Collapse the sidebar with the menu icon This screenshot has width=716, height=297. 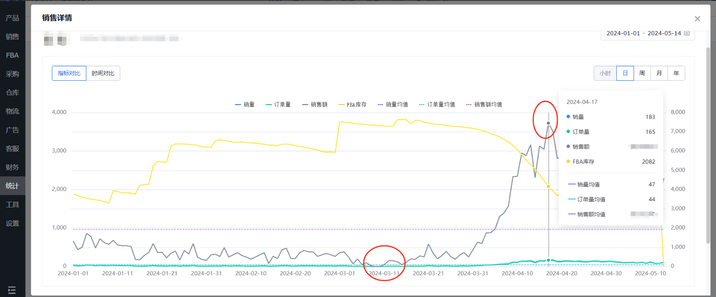point(12,290)
